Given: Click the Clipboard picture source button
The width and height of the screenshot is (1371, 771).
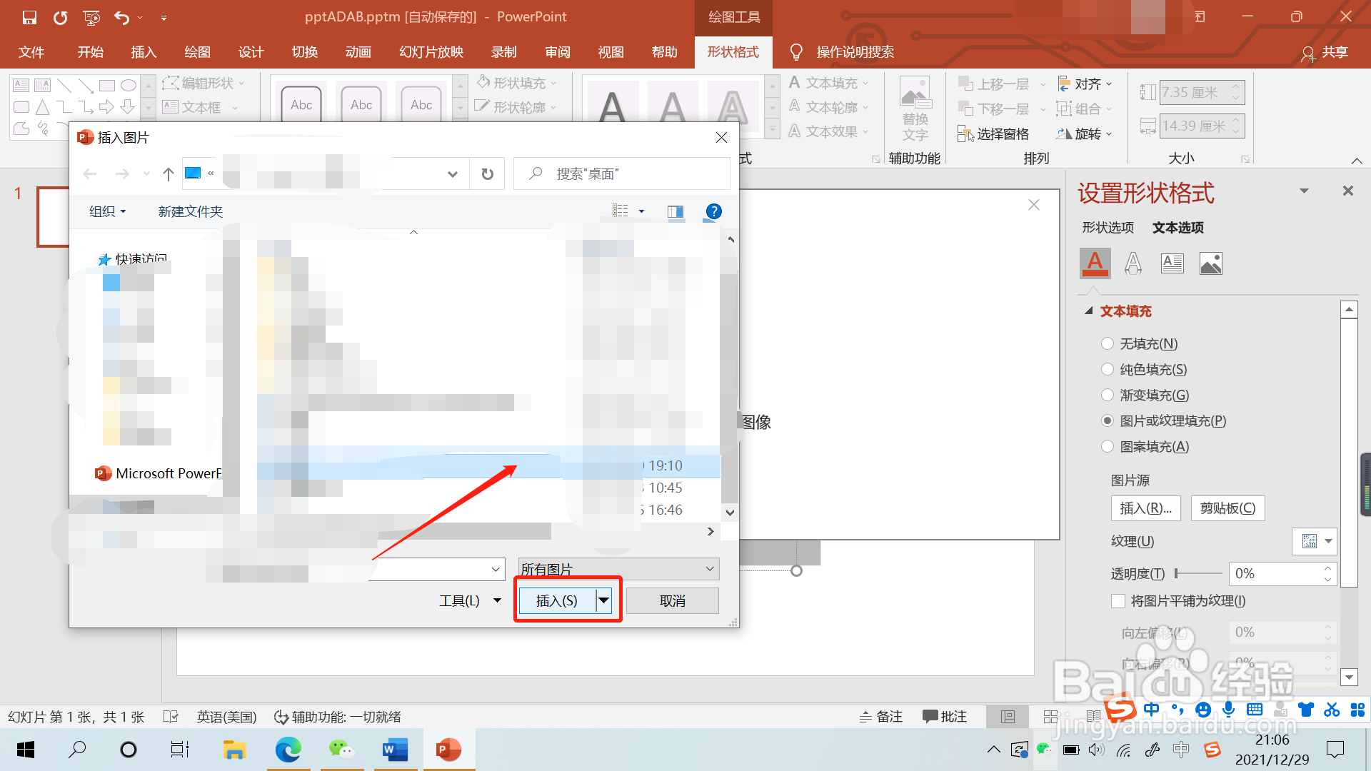Looking at the screenshot, I should click(1227, 508).
